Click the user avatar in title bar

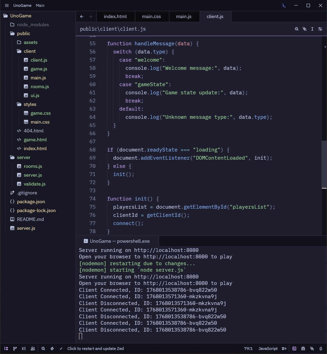click(x=284, y=5)
